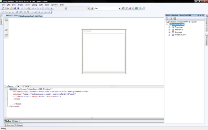Click the Other Windows toolbar icon
The height and width of the screenshot is (130, 208).
(140, 8)
